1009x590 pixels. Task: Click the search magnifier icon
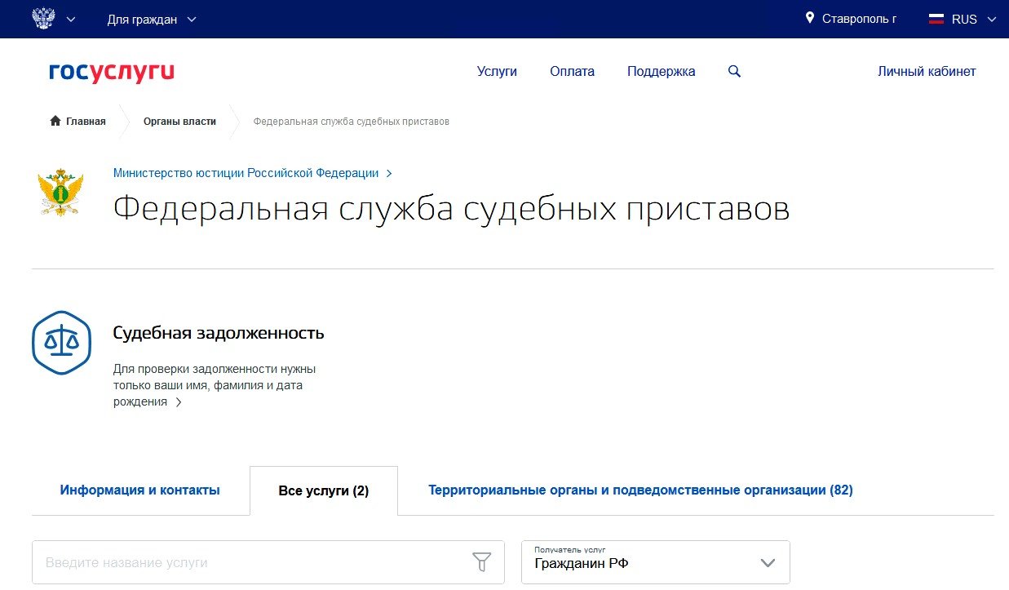[734, 72]
